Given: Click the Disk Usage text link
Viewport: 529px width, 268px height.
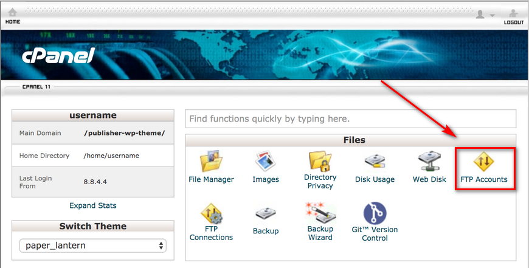Looking at the screenshot, I should click(x=375, y=179).
